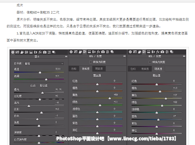Click the 色温 slider handle

tap(40, 72)
